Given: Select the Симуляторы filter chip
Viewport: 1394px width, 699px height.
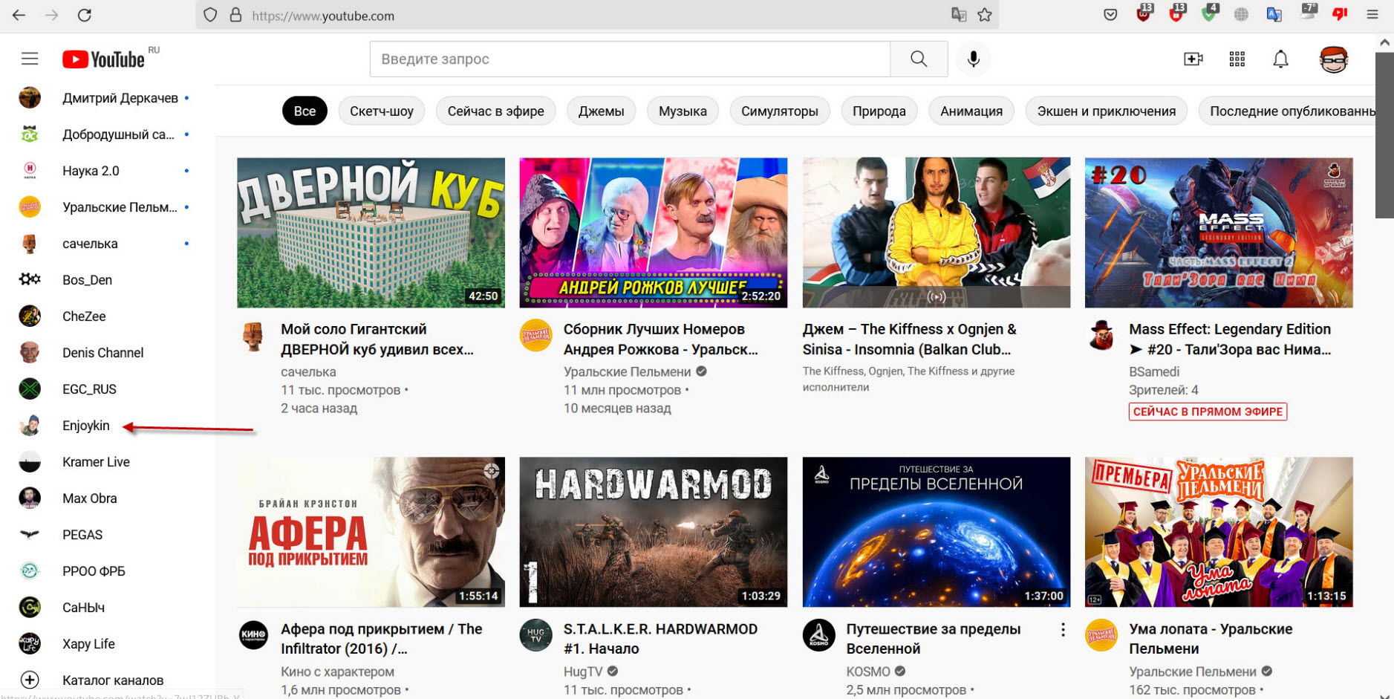Looking at the screenshot, I should click(779, 111).
